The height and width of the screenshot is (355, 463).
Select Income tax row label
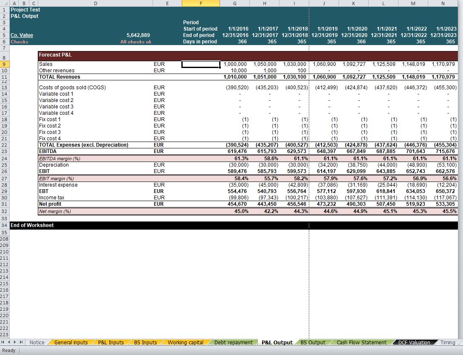52,198
